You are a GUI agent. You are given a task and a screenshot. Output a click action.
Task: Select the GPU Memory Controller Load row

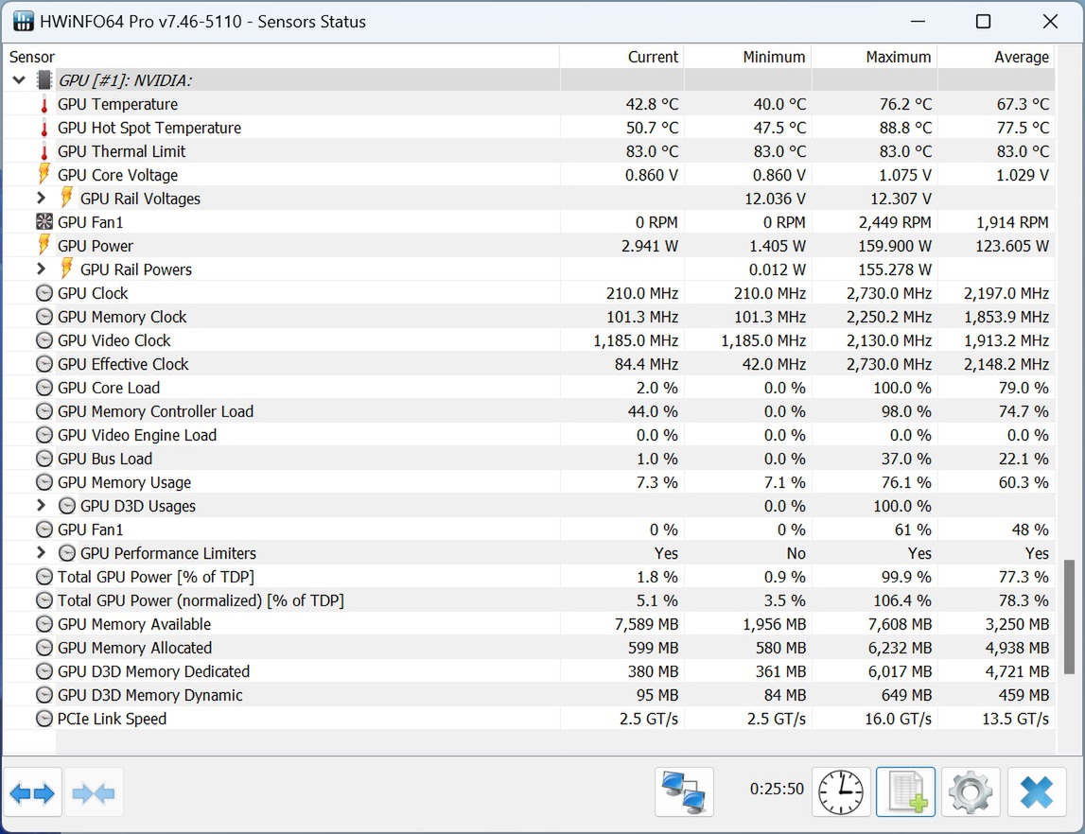pos(530,411)
